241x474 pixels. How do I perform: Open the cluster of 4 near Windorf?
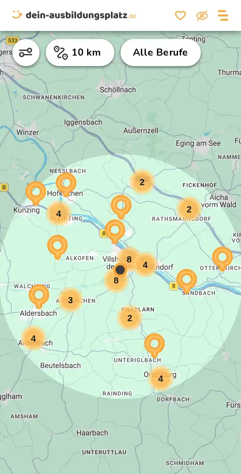pos(145,265)
